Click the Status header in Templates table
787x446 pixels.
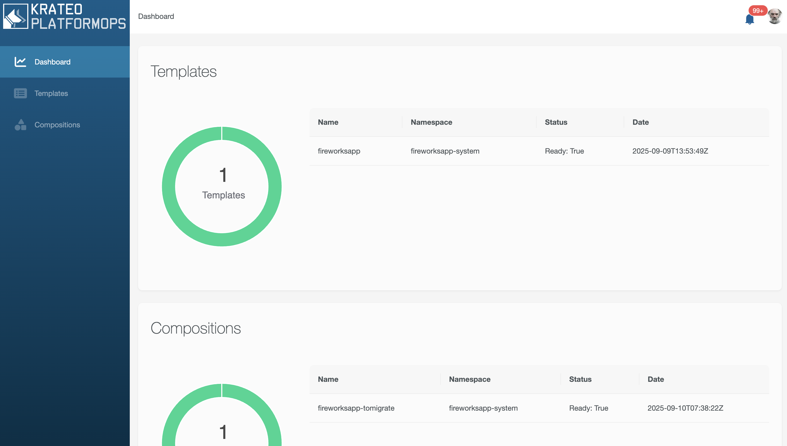coord(556,122)
